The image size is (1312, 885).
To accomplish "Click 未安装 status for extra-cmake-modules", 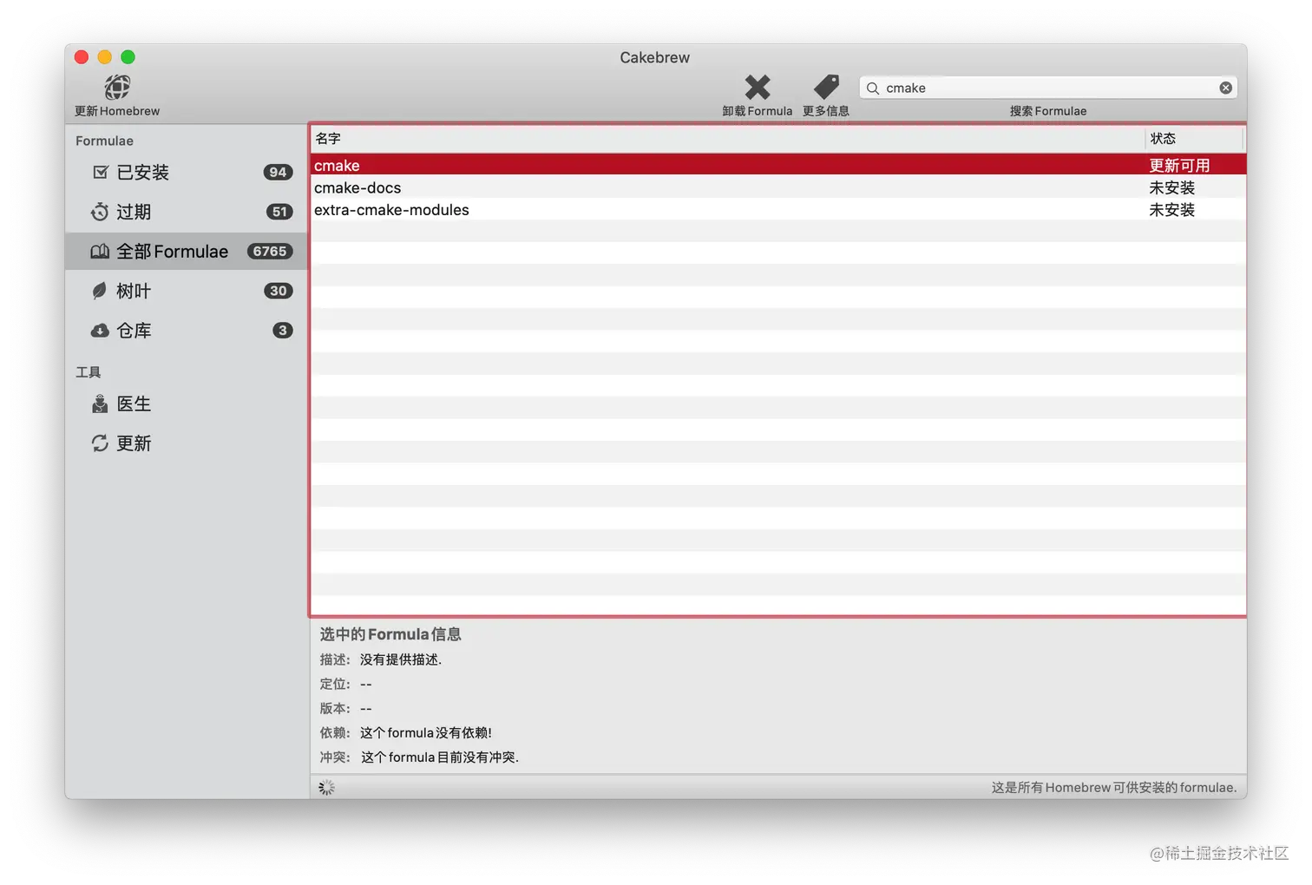I will click(1172, 210).
